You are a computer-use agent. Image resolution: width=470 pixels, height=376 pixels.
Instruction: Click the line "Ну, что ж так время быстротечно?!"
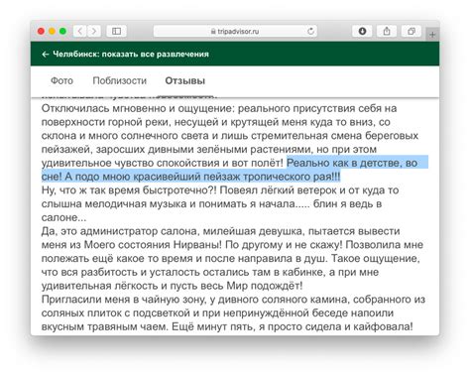tap(129, 190)
